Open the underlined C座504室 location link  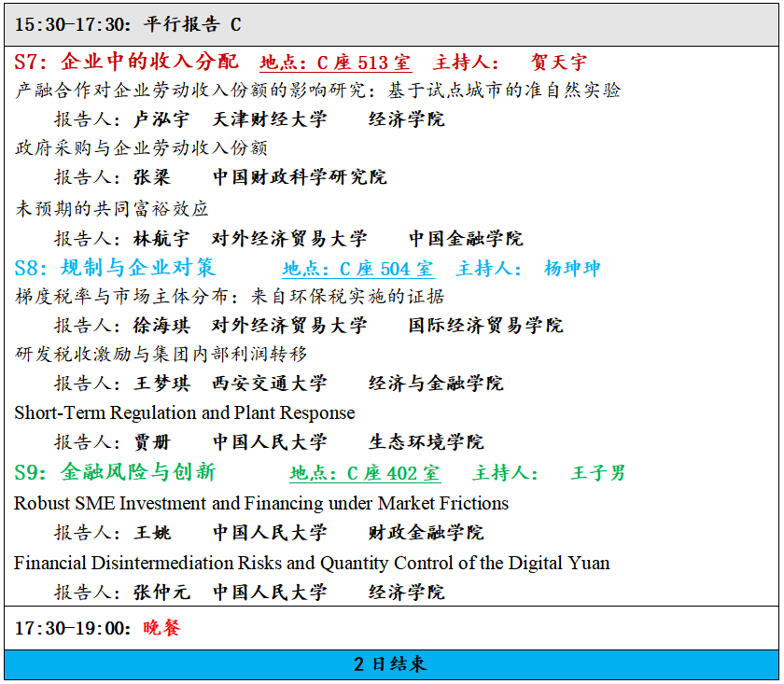tap(357, 269)
